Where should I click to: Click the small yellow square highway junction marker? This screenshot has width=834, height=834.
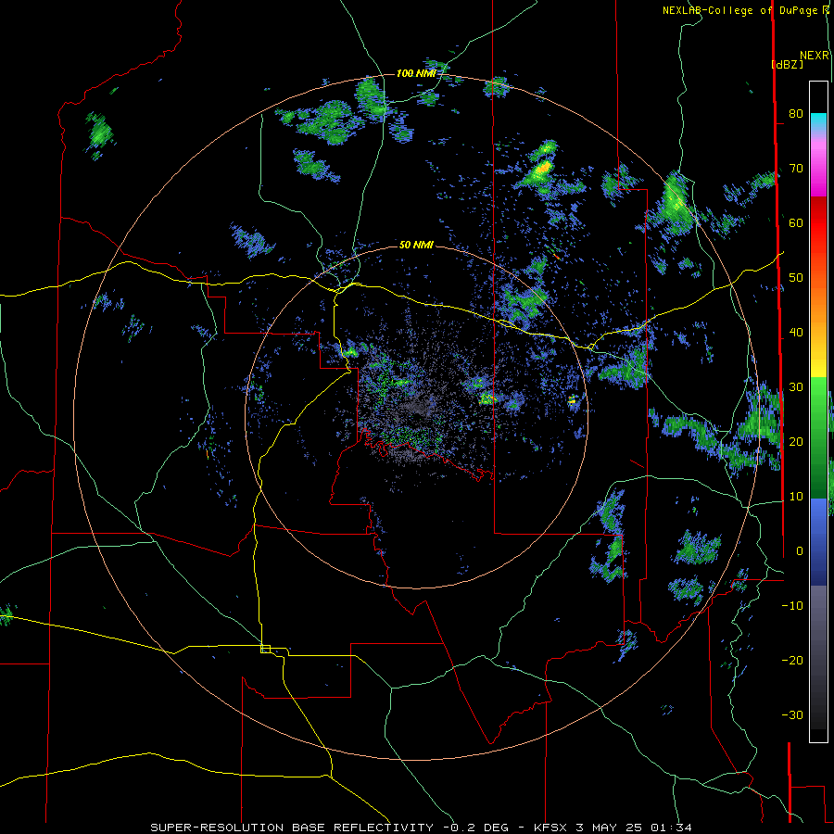point(265,649)
